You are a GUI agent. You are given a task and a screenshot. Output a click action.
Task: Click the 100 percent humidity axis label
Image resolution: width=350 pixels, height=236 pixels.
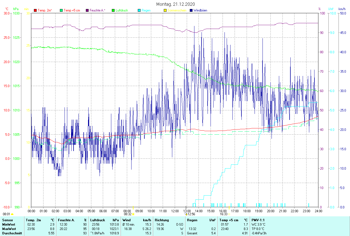pyautogui.click(x=322, y=13)
